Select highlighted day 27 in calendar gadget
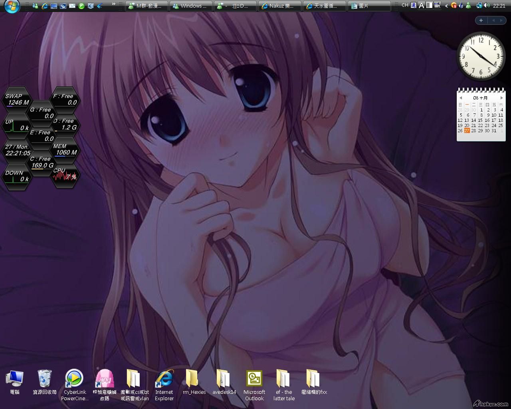The image size is (511, 409). click(467, 131)
